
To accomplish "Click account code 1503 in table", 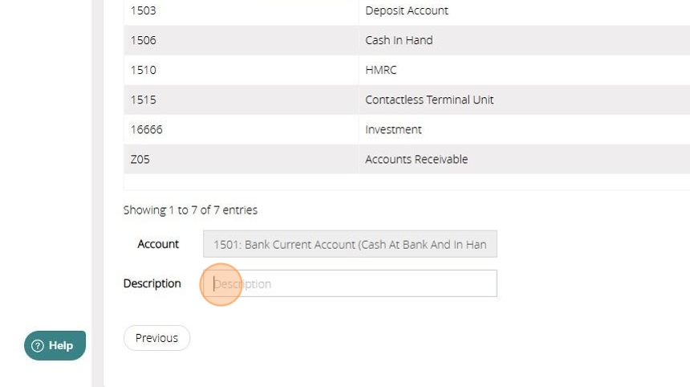I will point(144,10).
